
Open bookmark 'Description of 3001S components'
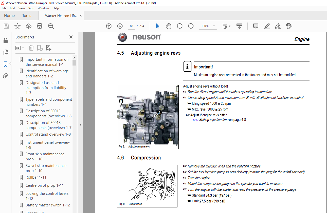click(48, 125)
